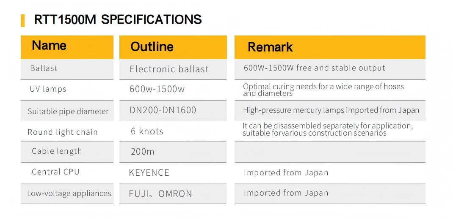Click the 600W-1500W free and stable output remark
The width and height of the screenshot is (453, 218).
[314, 68]
